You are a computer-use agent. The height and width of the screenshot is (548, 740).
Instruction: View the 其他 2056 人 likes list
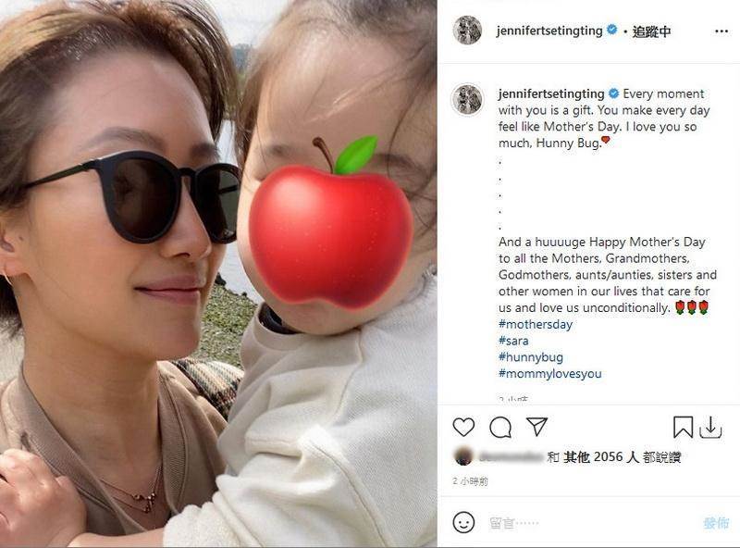(600, 457)
